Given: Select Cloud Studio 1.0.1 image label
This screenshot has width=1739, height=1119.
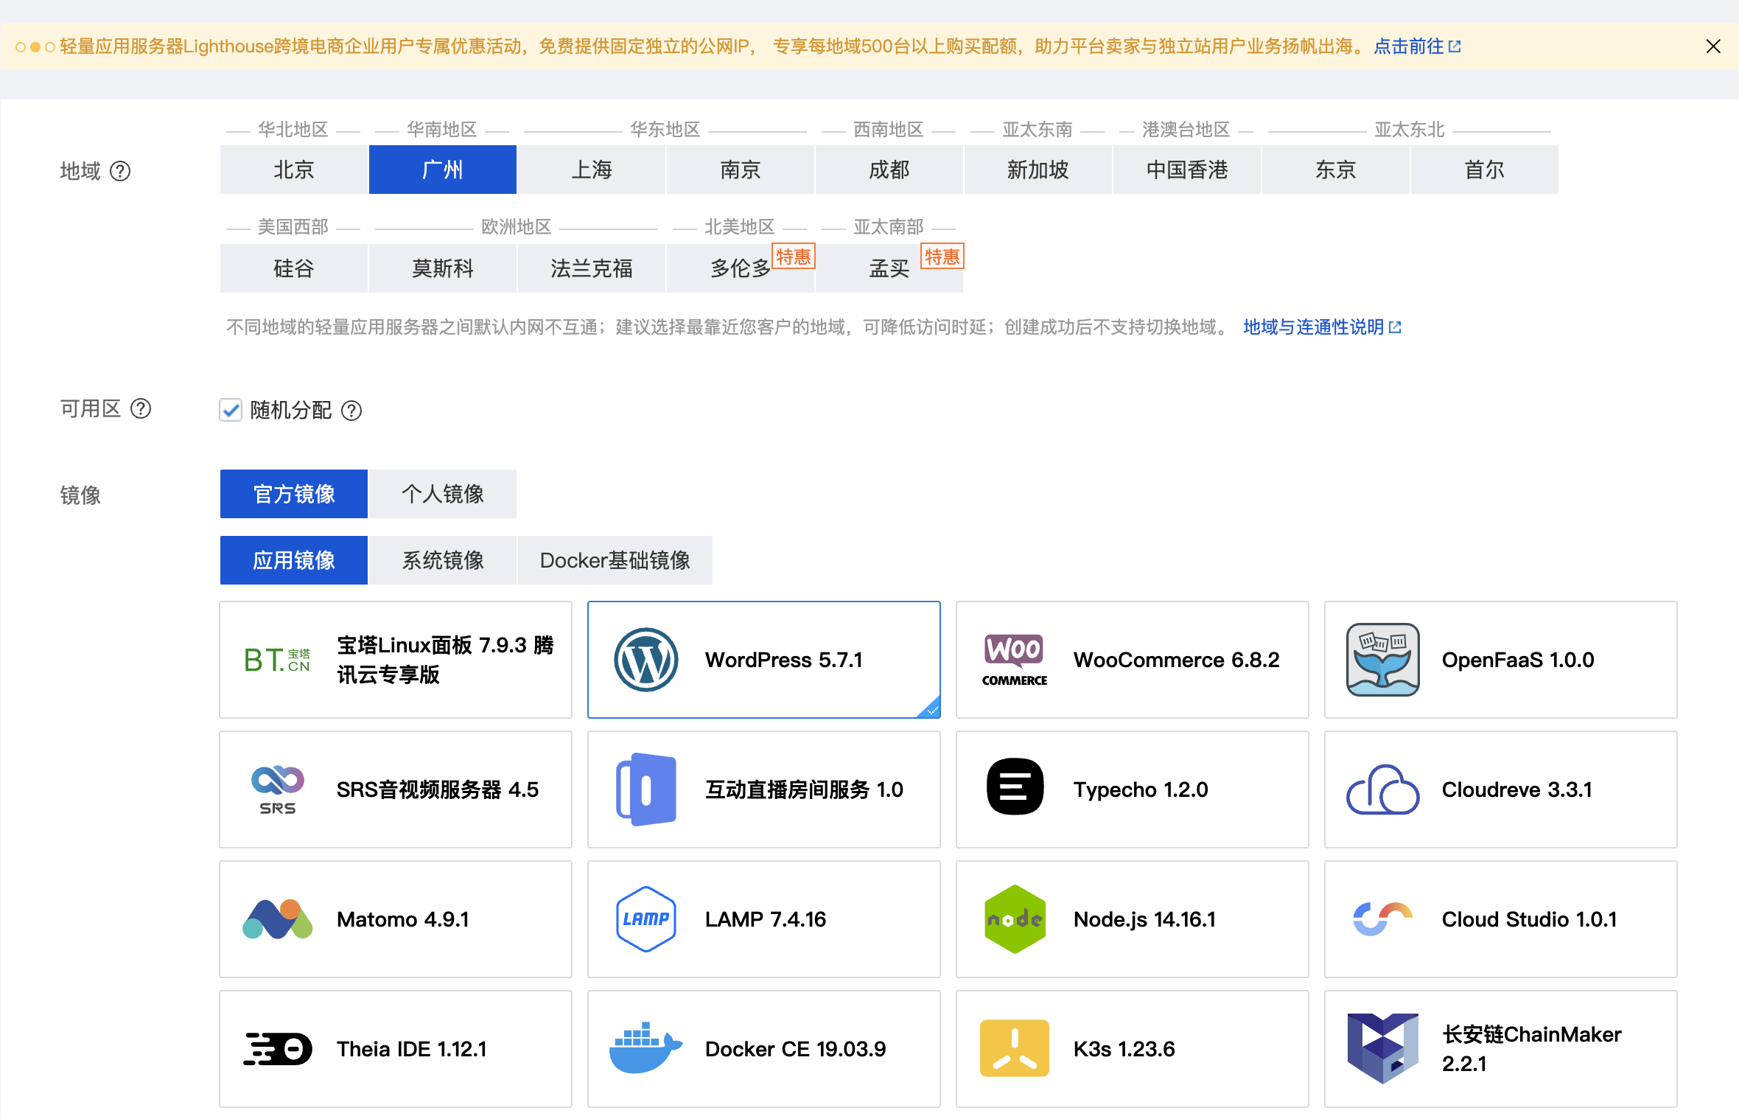Looking at the screenshot, I should coord(1530,919).
